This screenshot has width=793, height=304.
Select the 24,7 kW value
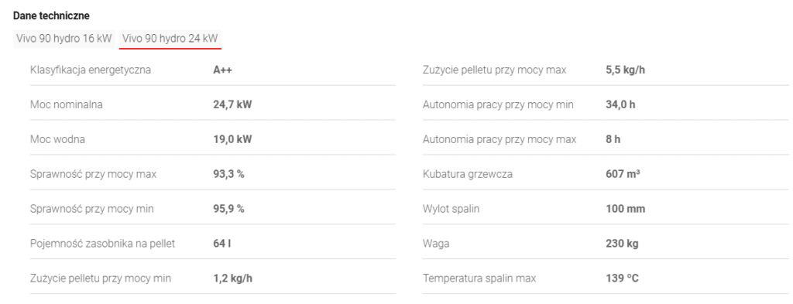pyautogui.click(x=232, y=105)
